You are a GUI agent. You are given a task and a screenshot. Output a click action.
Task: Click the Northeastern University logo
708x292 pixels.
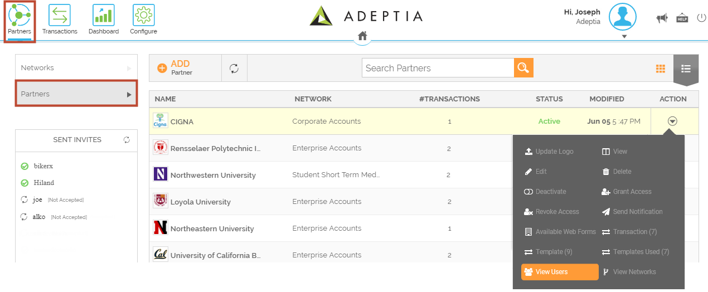(160, 228)
